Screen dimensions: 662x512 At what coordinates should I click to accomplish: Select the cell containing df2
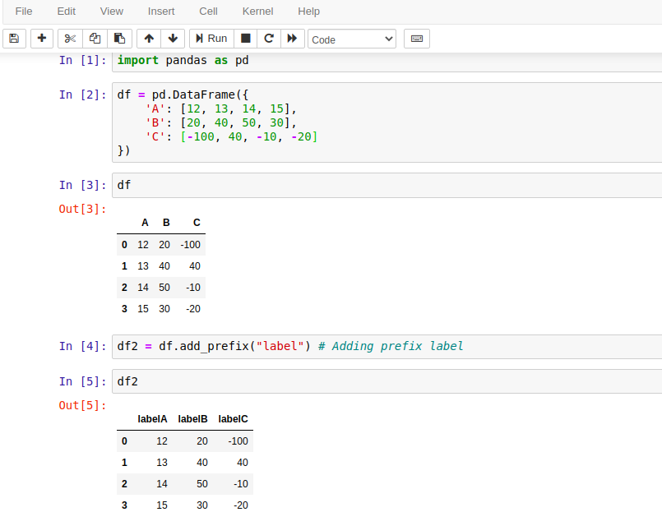pyautogui.click(x=387, y=381)
